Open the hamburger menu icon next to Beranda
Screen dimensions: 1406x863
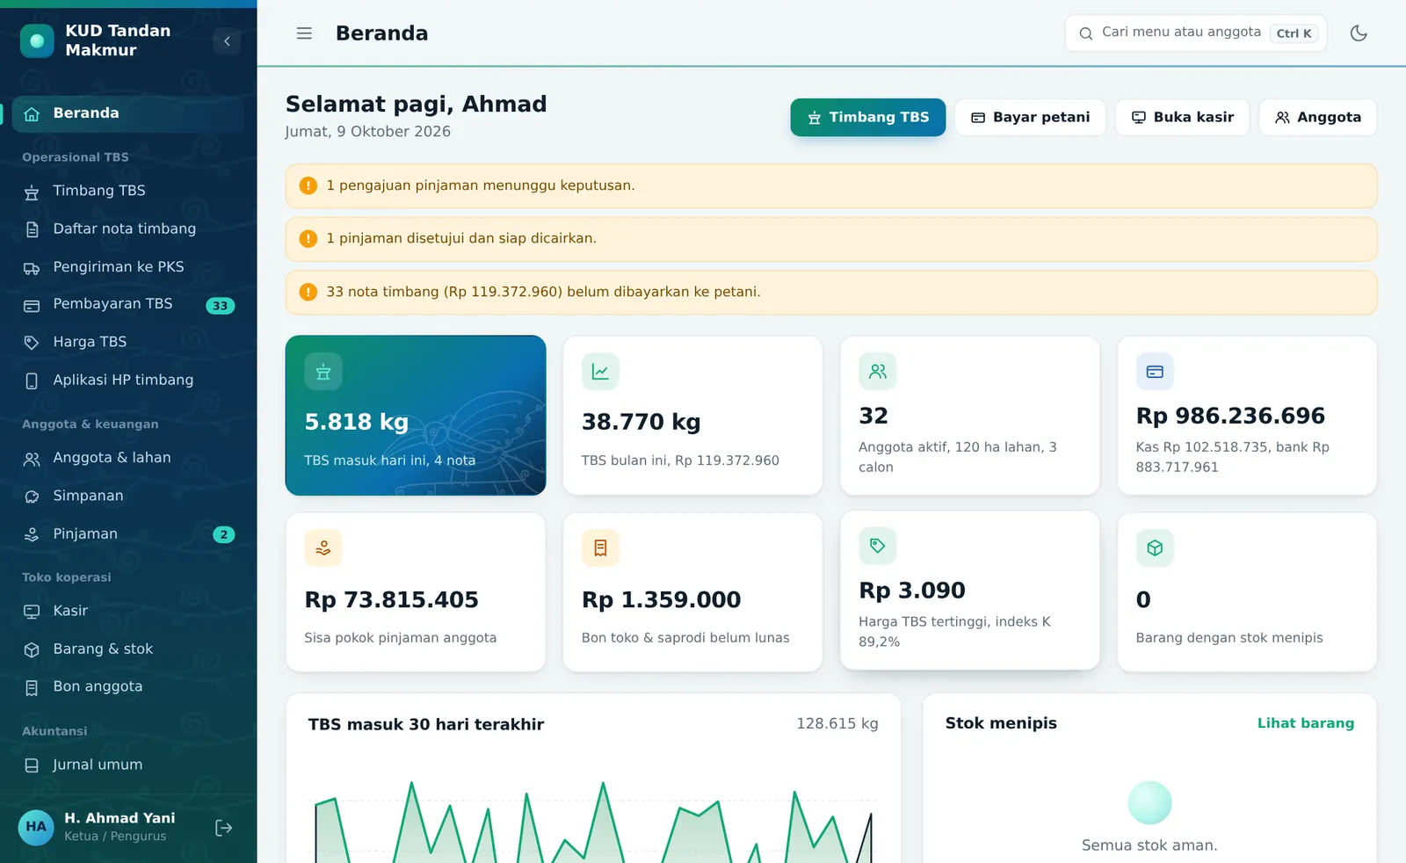coord(304,33)
